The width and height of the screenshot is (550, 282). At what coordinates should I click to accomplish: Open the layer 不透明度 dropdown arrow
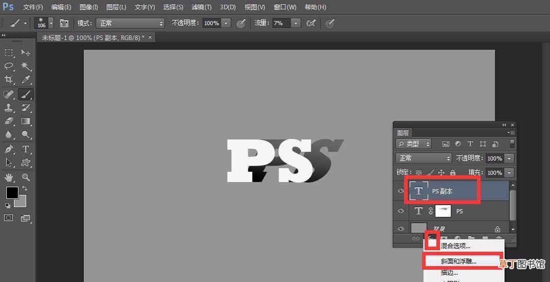[509, 158]
